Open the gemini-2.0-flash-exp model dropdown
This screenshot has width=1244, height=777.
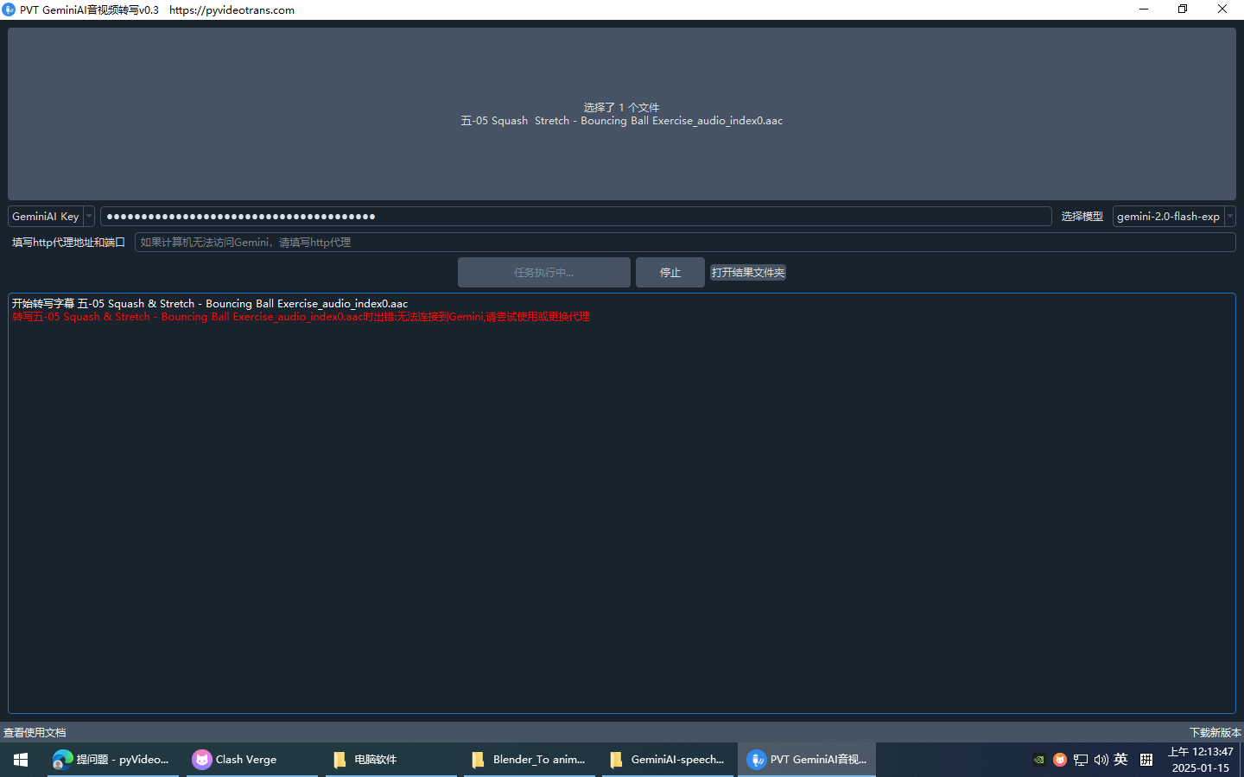click(1174, 217)
